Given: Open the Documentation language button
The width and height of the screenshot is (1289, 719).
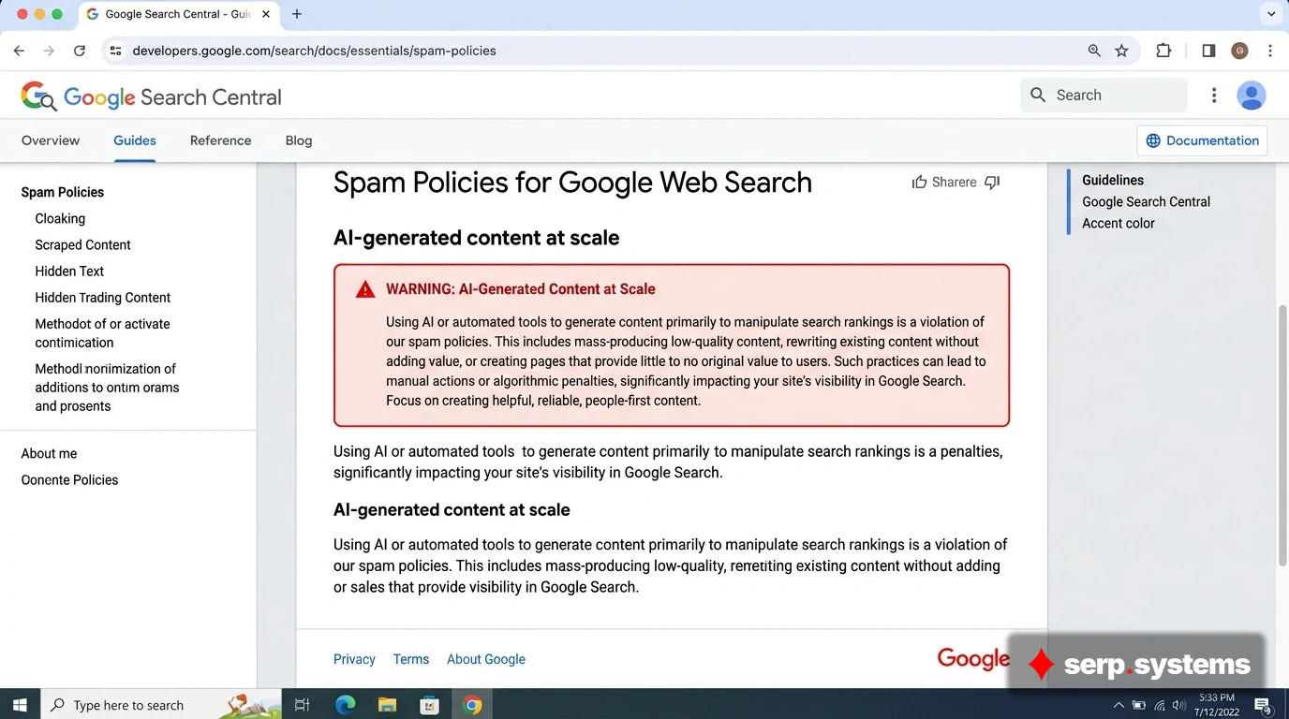Looking at the screenshot, I should coord(1202,140).
